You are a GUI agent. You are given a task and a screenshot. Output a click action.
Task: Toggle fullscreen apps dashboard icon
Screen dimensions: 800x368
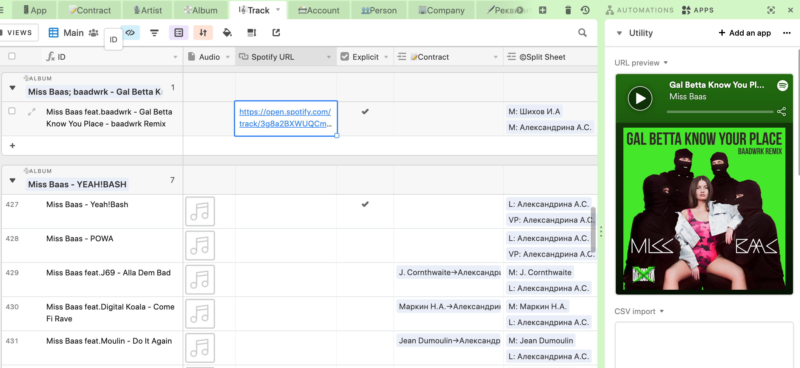pyautogui.click(x=770, y=10)
